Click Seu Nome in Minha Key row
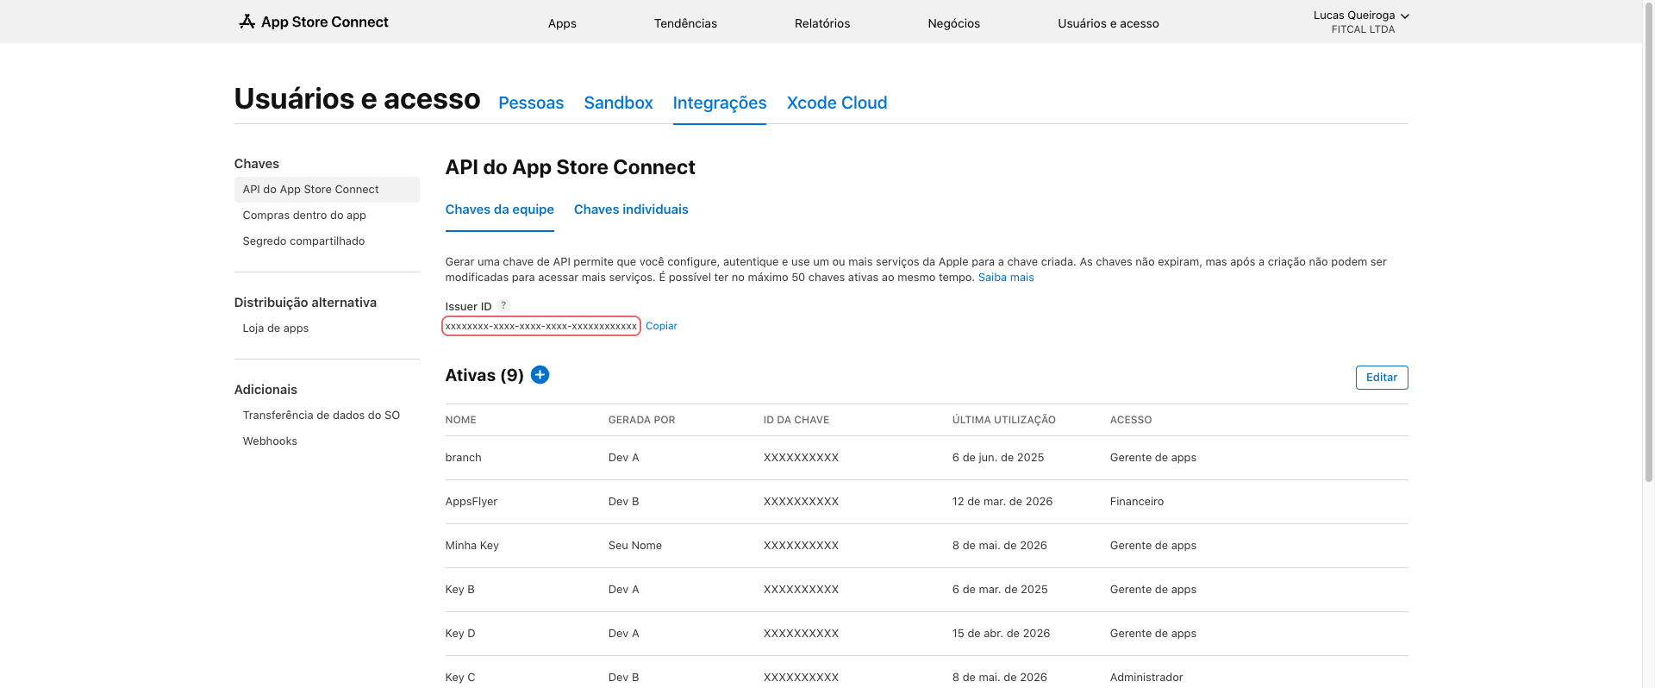 635,546
